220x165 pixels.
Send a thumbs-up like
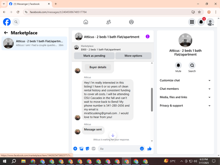point(150,149)
